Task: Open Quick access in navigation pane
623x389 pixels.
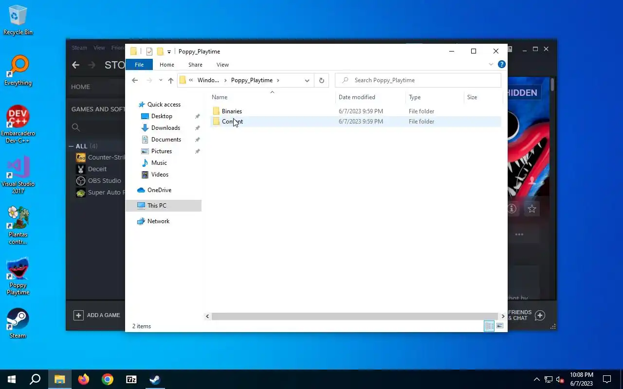Action: pos(164,105)
